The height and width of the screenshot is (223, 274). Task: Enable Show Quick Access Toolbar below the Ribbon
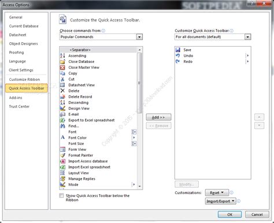coord(61,196)
